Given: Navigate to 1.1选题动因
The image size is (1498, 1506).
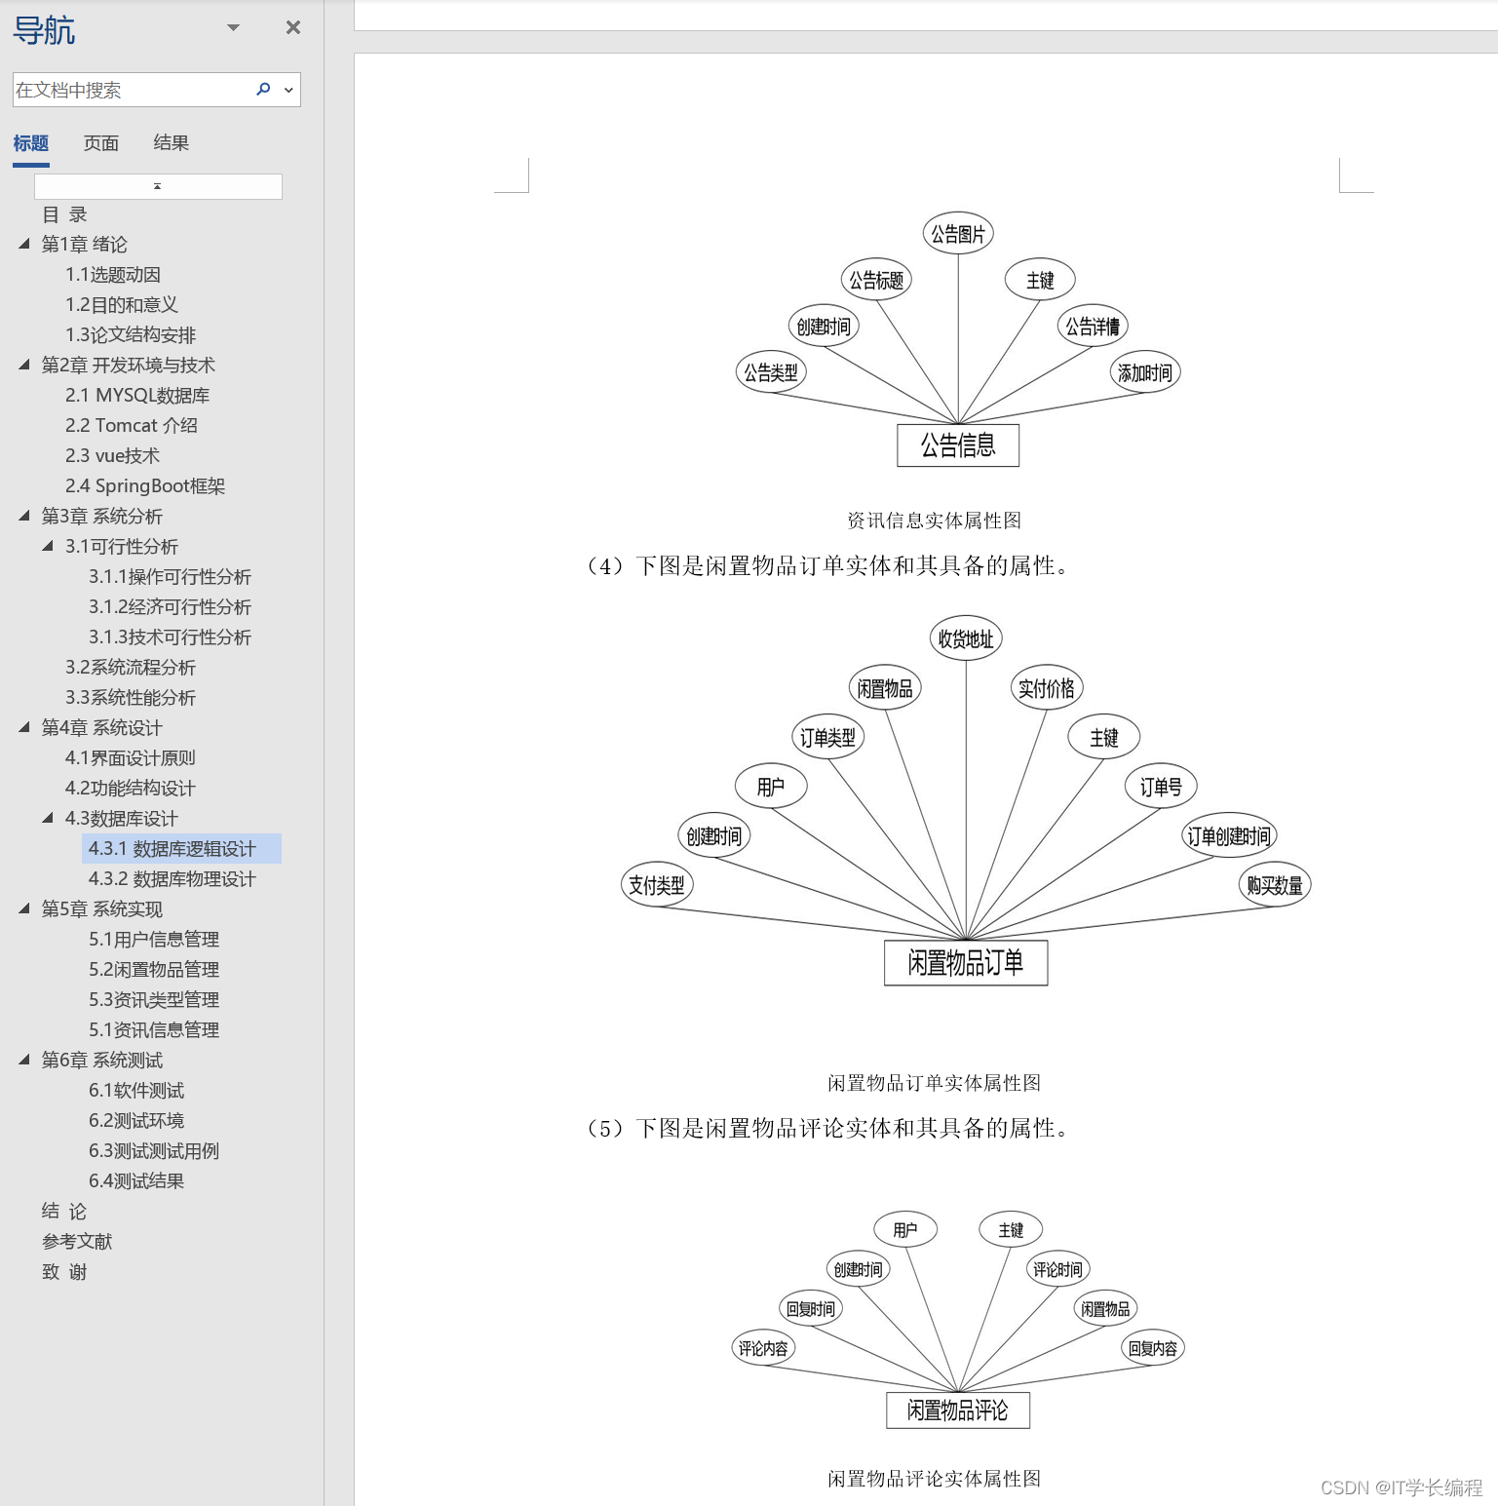Looking at the screenshot, I should click(x=113, y=275).
